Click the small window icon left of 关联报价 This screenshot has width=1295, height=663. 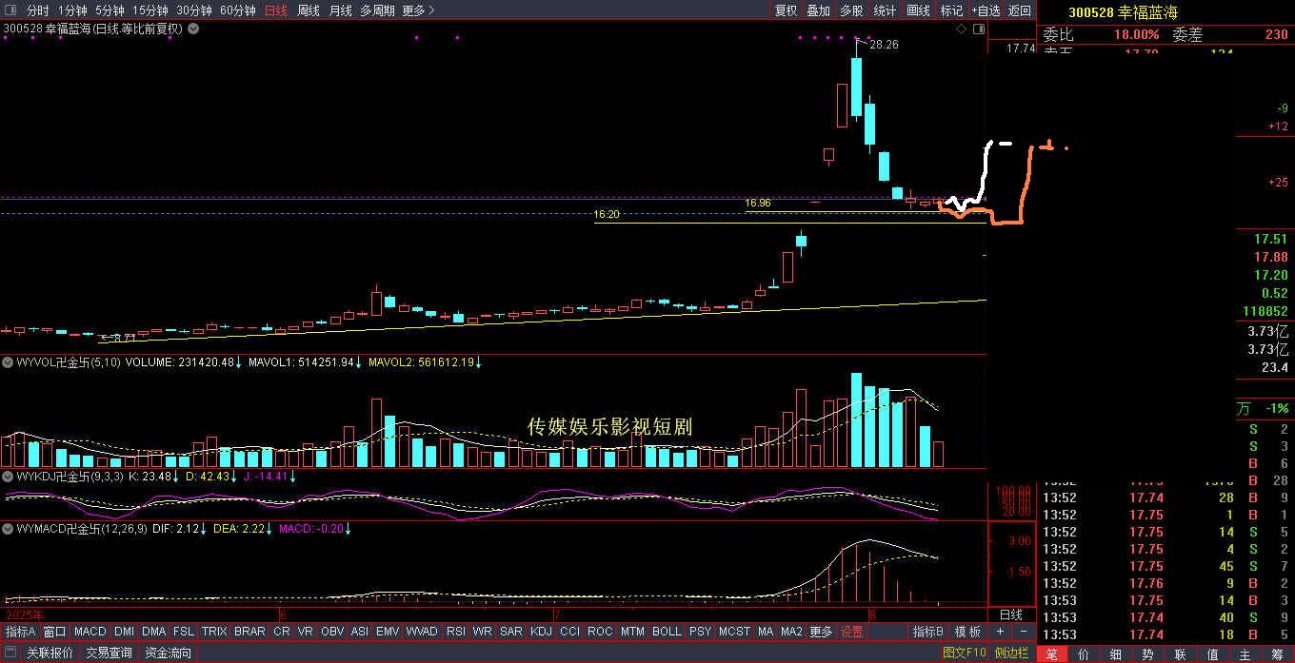click(x=10, y=653)
